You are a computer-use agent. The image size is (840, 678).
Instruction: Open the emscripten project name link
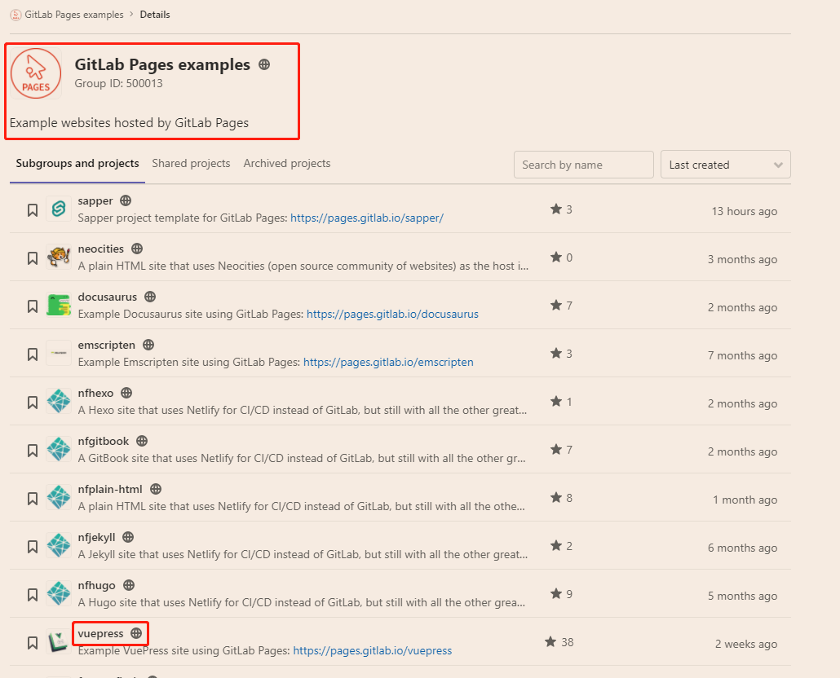[107, 346]
